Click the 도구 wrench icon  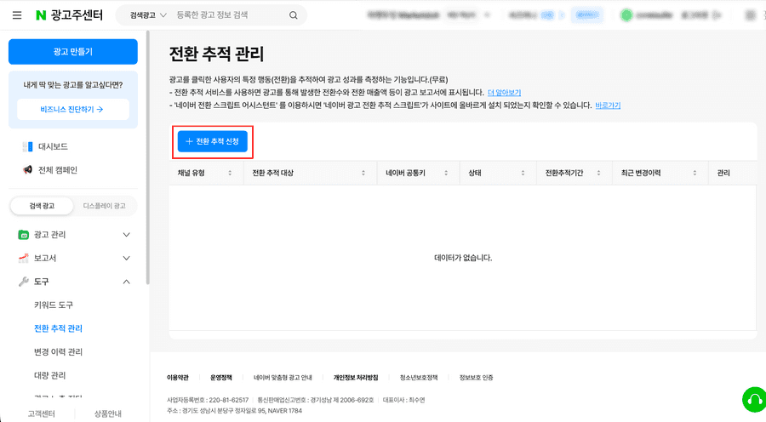click(x=24, y=282)
